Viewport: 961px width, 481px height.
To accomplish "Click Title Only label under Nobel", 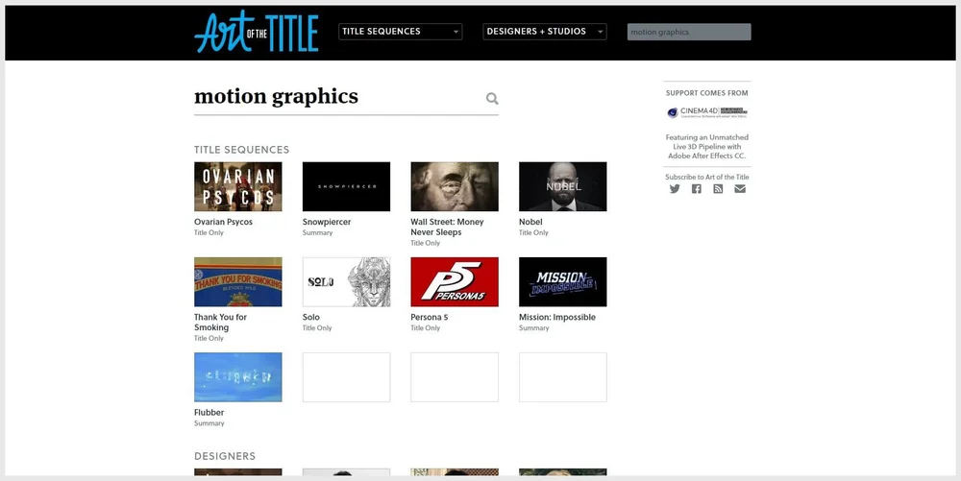I will coord(533,232).
